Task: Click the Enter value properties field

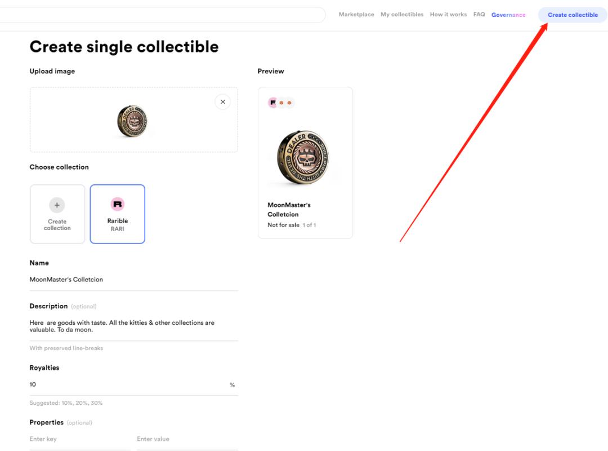Action: coord(187,439)
